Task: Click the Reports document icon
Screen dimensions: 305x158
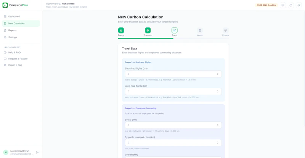Action: 5,31
